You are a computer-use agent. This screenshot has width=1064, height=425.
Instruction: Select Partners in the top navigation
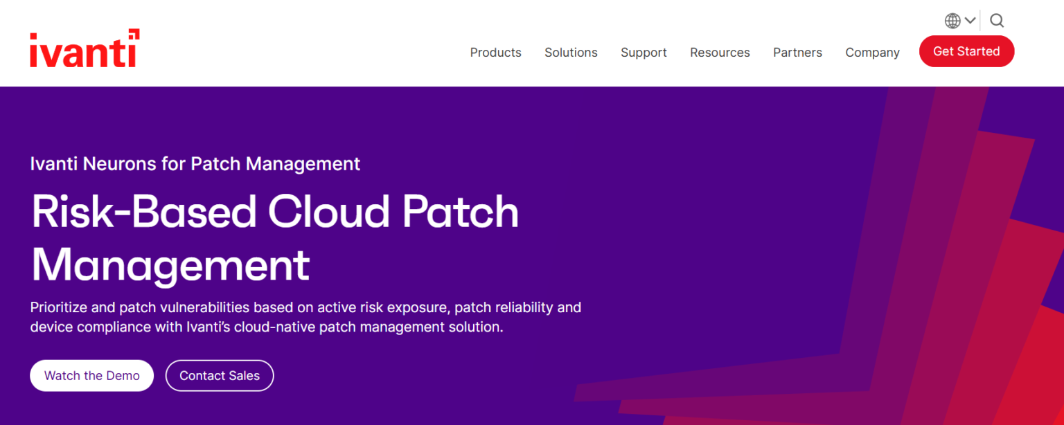pos(797,52)
